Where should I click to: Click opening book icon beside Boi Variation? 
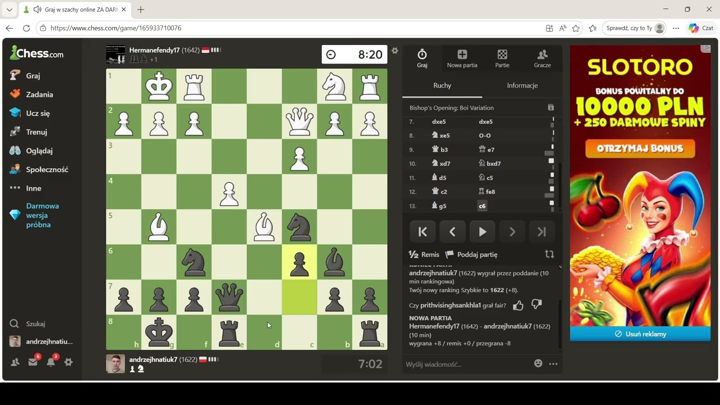551,107
